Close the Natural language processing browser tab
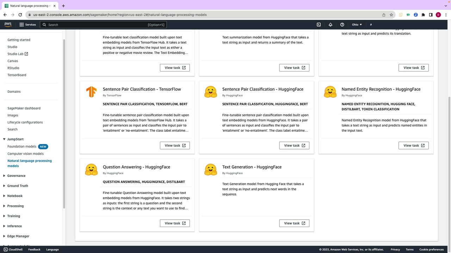The image size is (451, 253). [54, 6]
